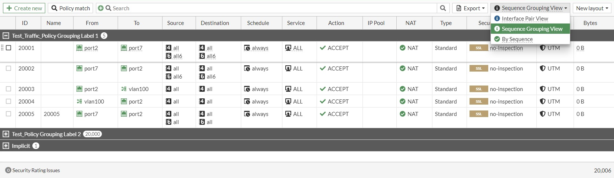Tick the checkbox for policy 20001
Screen dimensions: 614x178
8,48
